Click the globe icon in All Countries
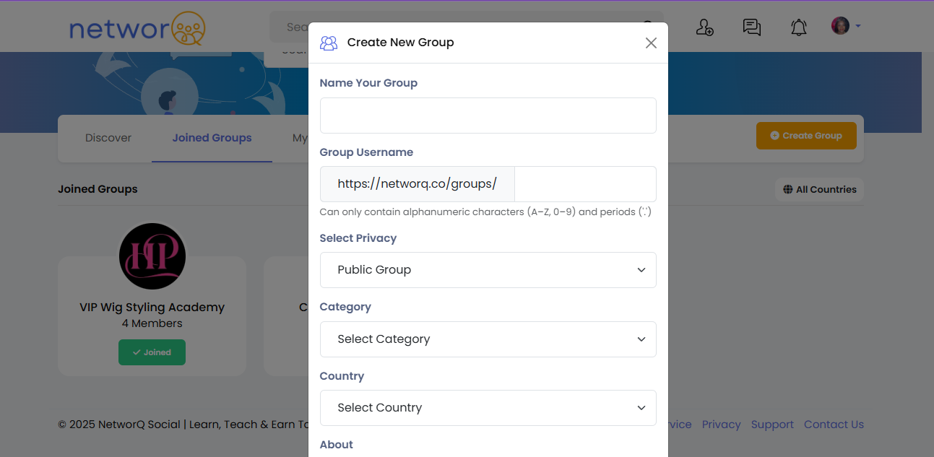 pos(788,190)
